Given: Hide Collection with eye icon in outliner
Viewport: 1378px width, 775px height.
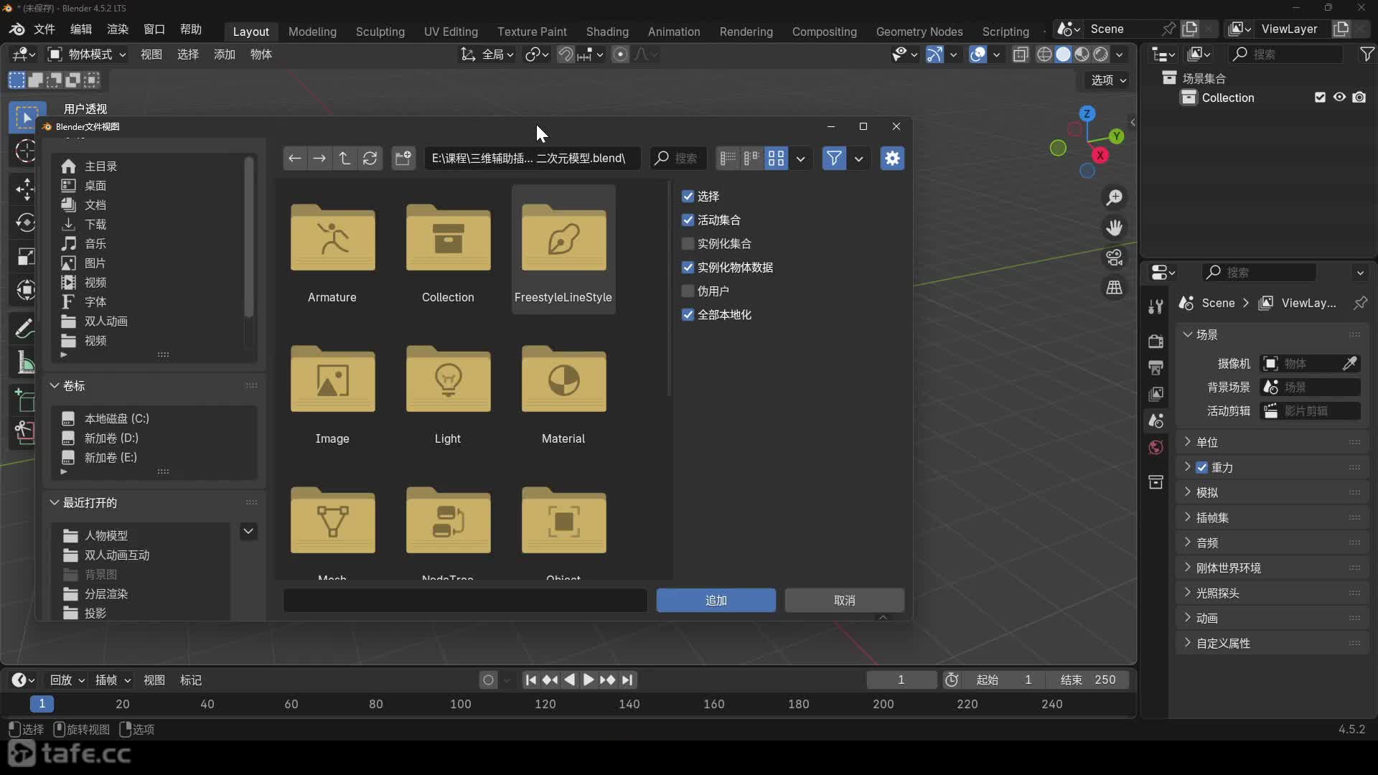Looking at the screenshot, I should pyautogui.click(x=1339, y=98).
